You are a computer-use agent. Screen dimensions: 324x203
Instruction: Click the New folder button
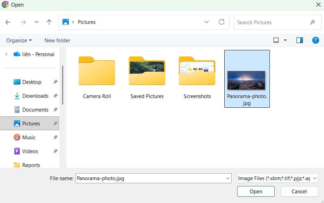pos(57,40)
